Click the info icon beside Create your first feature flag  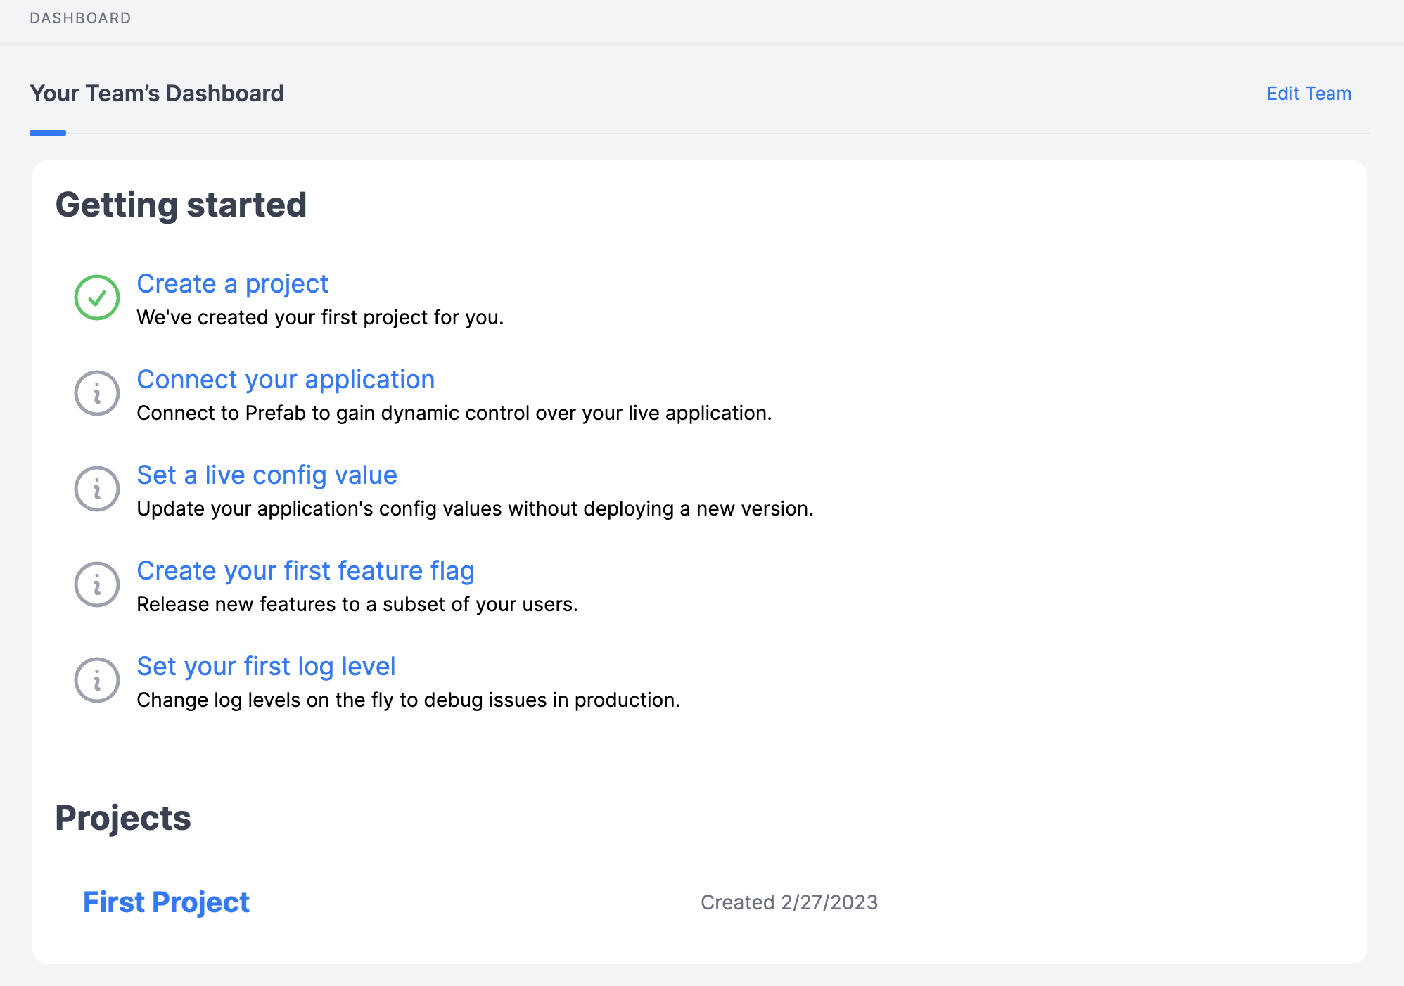coord(97,584)
